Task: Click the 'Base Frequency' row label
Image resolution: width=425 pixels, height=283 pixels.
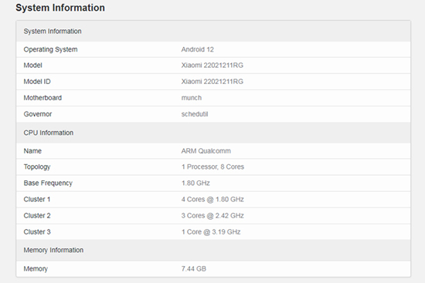Action: click(x=48, y=184)
